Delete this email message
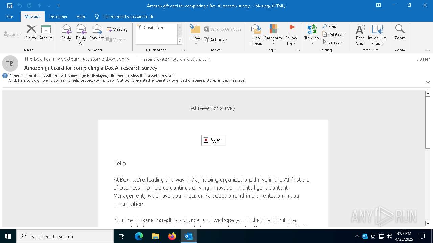Viewport: 433px width, 243px height. (x=31, y=33)
